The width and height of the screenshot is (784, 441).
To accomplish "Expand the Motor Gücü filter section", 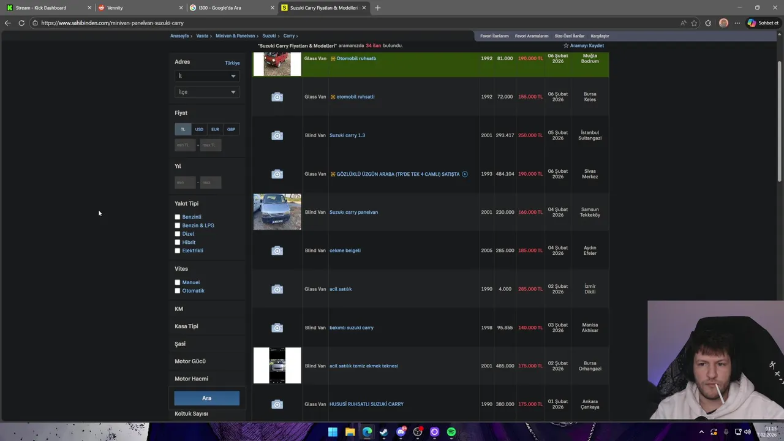I will point(190,361).
